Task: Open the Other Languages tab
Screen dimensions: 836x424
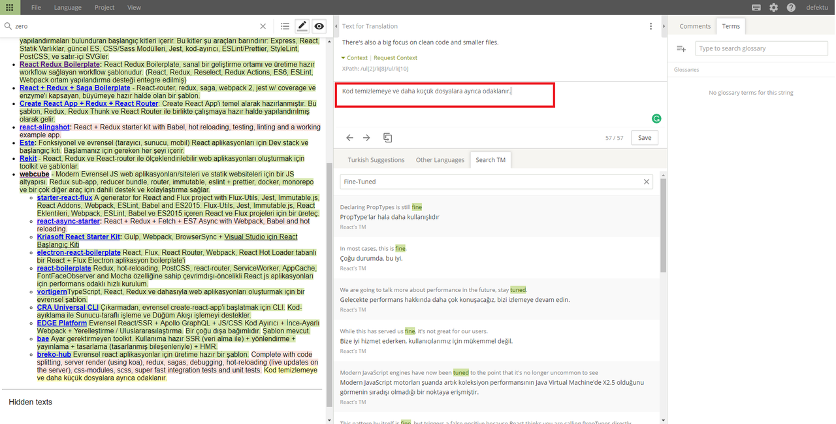Action: pyautogui.click(x=440, y=159)
